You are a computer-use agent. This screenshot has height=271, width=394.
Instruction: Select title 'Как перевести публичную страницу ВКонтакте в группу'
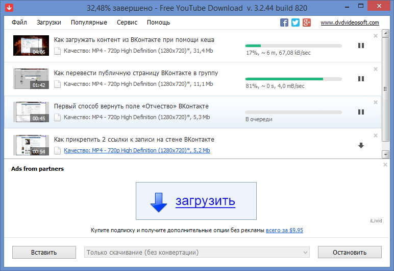point(136,73)
